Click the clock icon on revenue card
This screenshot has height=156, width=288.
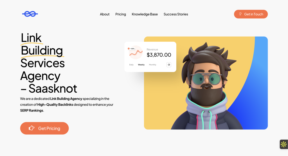[x=169, y=65]
